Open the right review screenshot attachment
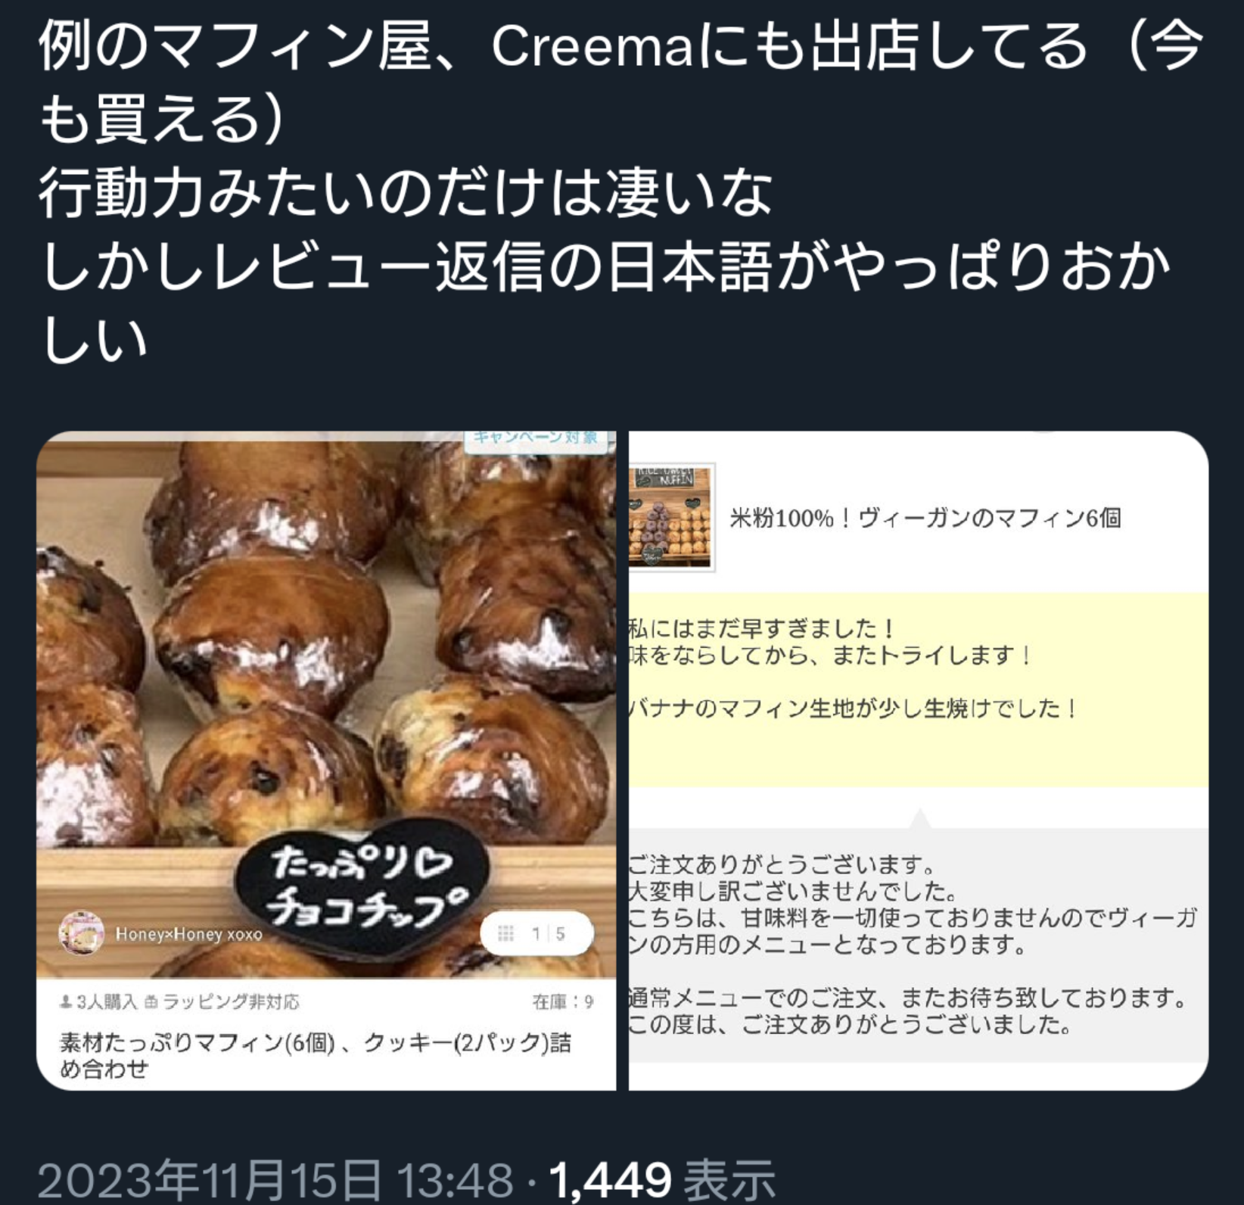 (919, 761)
